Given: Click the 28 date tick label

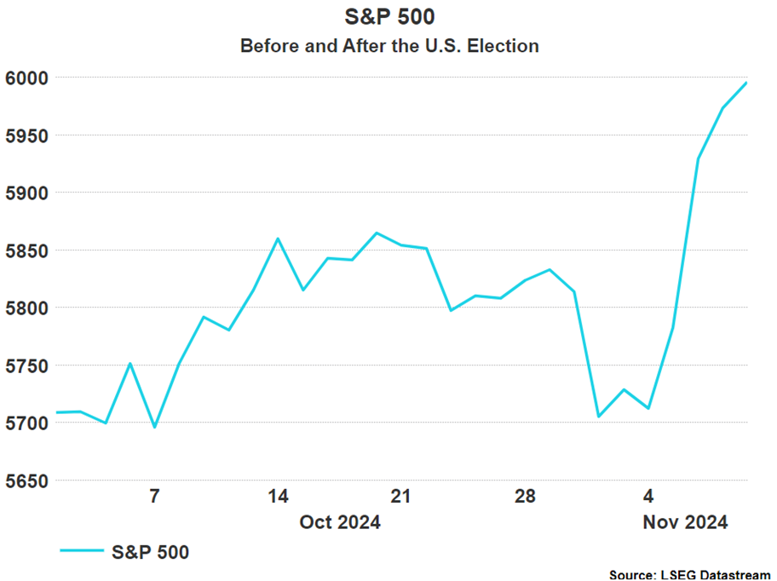Looking at the screenshot, I should coord(525,497).
